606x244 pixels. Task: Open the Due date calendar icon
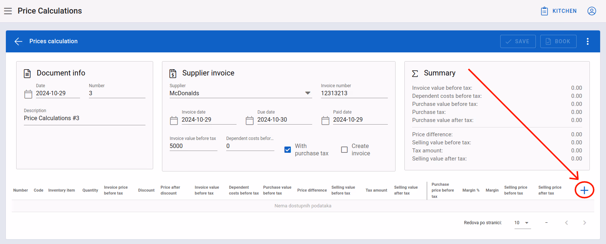[250, 121]
